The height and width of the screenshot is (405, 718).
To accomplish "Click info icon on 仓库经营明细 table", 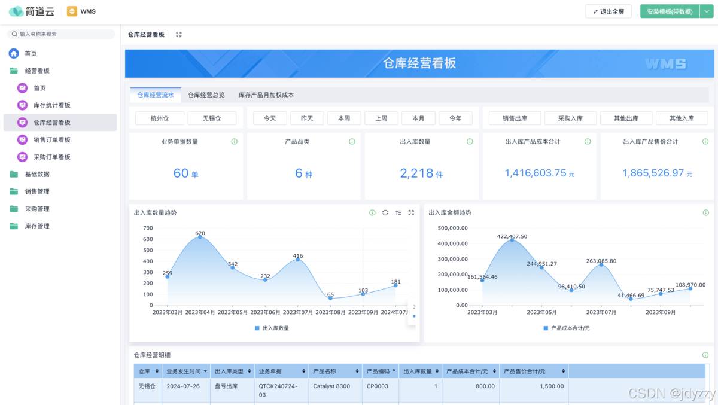I will click(x=705, y=355).
